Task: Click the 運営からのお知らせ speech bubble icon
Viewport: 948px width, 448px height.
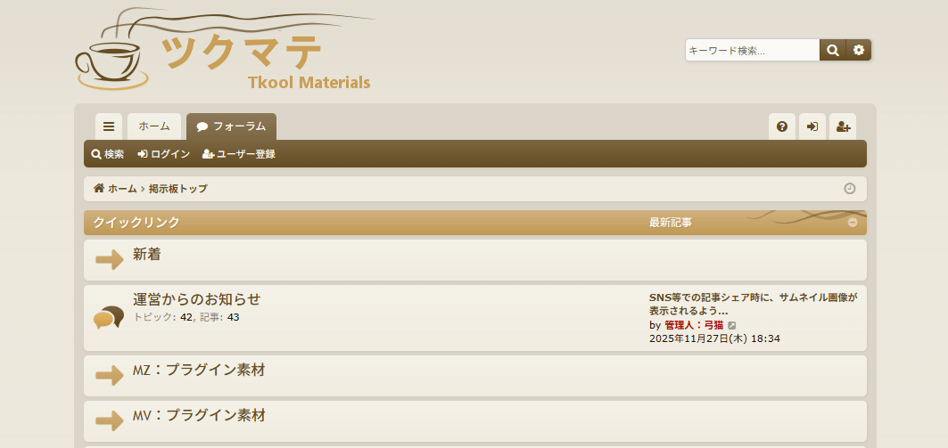Action: [x=109, y=317]
